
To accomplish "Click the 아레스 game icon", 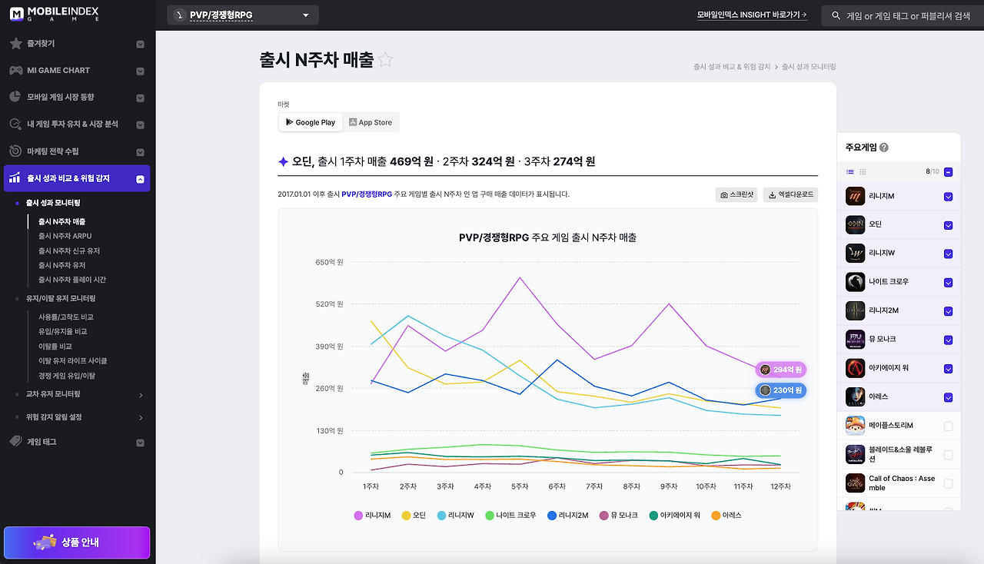I will (855, 396).
